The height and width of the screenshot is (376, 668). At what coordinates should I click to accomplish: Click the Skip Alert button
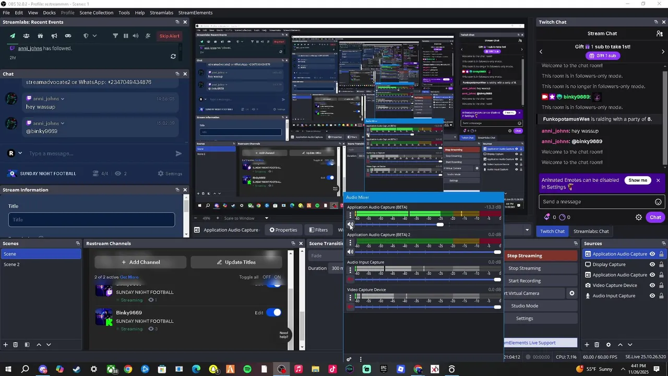(x=169, y=36)
